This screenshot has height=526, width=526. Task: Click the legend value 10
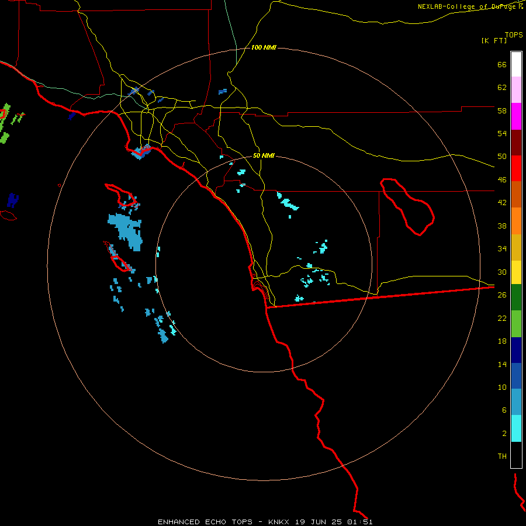[x=502, y=387]
